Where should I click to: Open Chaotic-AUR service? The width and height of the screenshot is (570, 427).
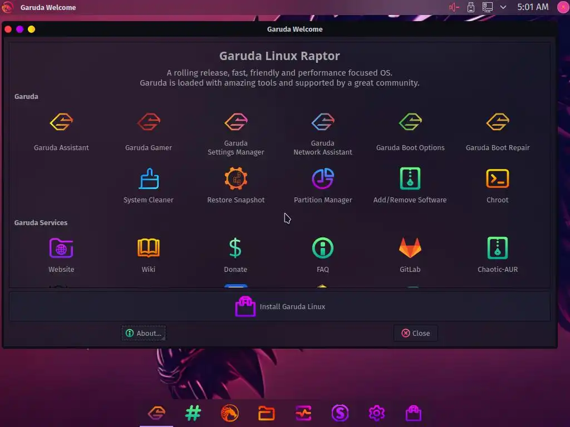(498, 255)
